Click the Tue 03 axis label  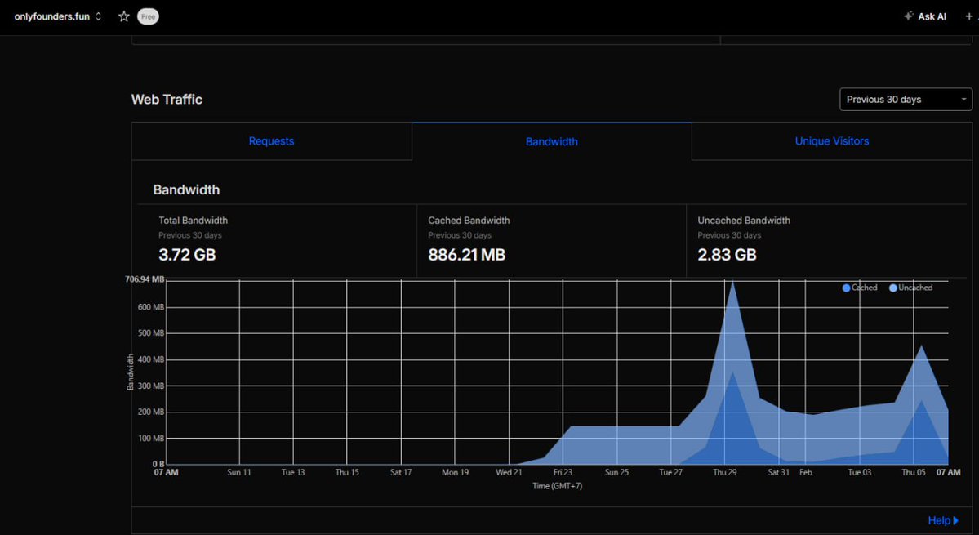point(859,473)
